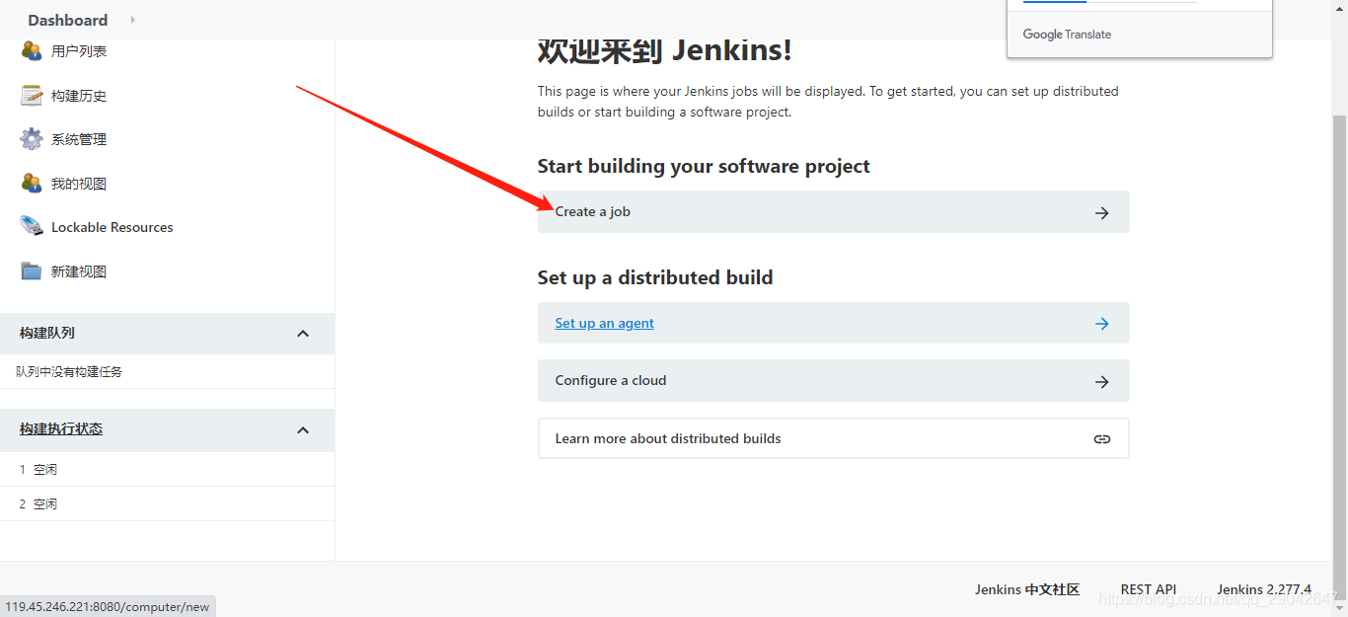Click the scrollbar down arrow
The height and width of the screenshot is (617, 1348).
(x=1339, y=608)
